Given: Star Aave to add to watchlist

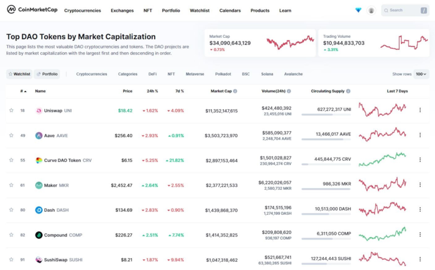Looking at the screenshot, I should pyautogui.click(x=11, y=135).
